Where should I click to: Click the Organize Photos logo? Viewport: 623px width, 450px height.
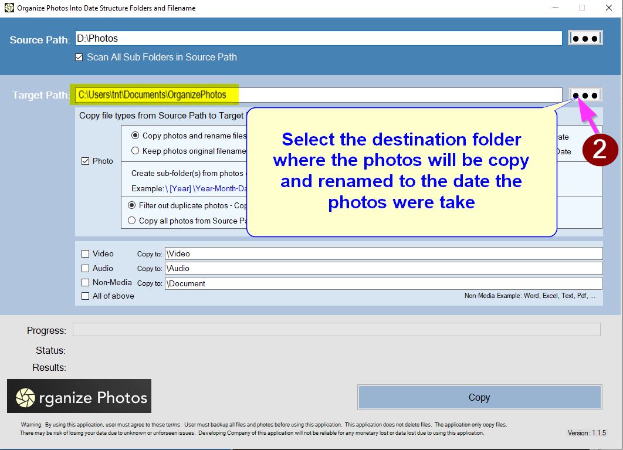click(79, 396)
